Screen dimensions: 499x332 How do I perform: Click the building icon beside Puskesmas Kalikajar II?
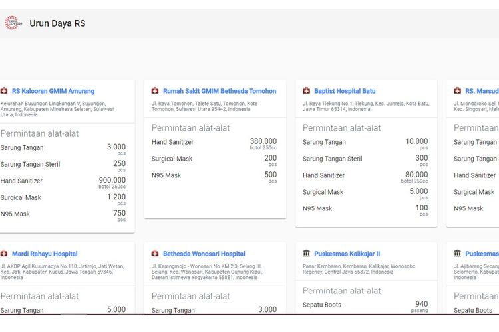306,254
